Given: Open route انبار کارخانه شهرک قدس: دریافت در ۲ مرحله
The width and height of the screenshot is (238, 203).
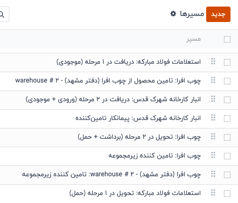Looking at the screenshot, I should click(x=113, y=99).
